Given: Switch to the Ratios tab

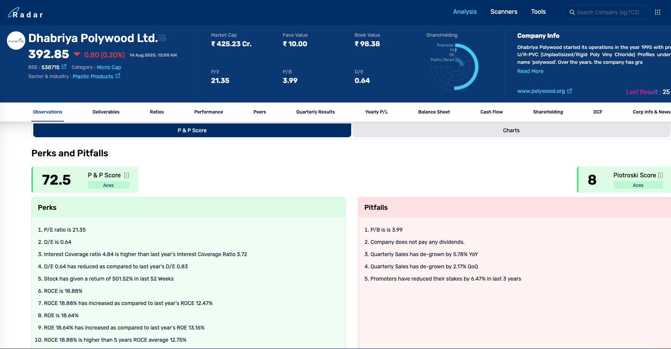Looking at the screenshot, I should pyautogui.click(x=157, y=112).
